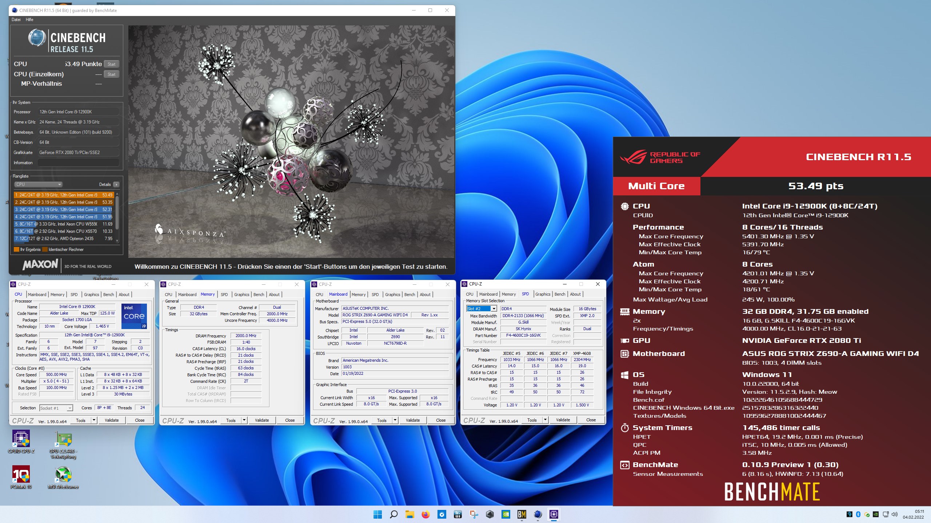931x523 pixels.
Task: Open volume control in system tray
Action: click(x=895, y=514)
